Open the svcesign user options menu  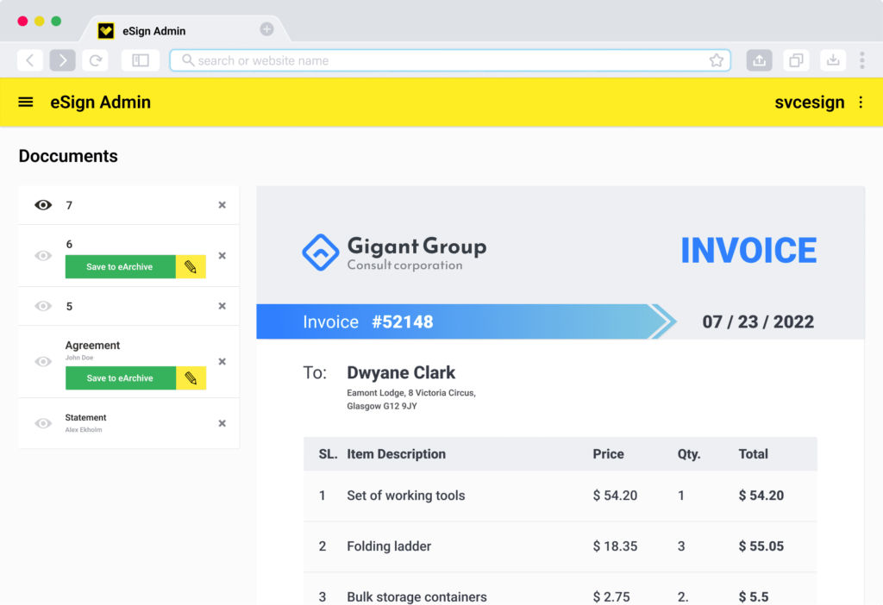[861, 102]
